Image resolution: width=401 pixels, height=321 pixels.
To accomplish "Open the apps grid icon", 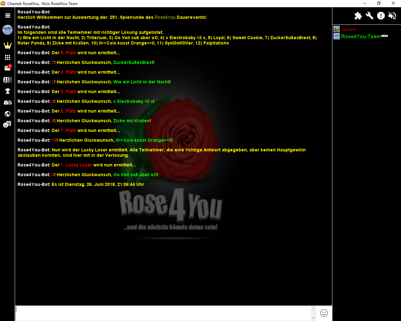I will (x=8, y=57).
